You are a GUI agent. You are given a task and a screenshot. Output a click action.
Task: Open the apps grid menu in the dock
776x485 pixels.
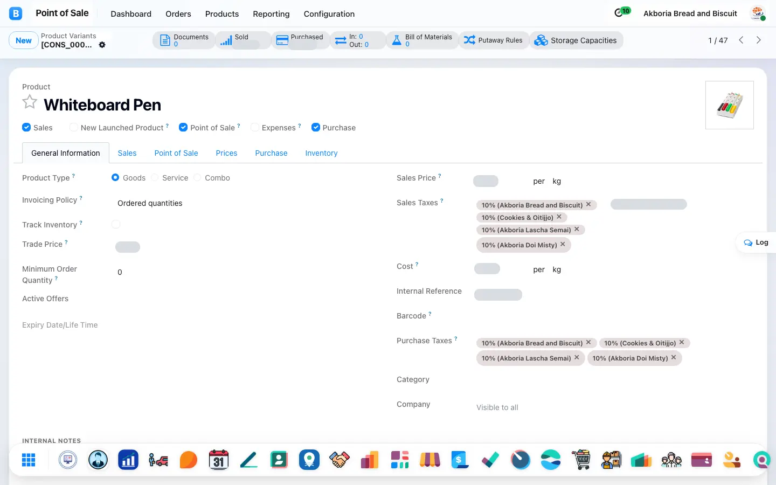[x=29, y=460]
